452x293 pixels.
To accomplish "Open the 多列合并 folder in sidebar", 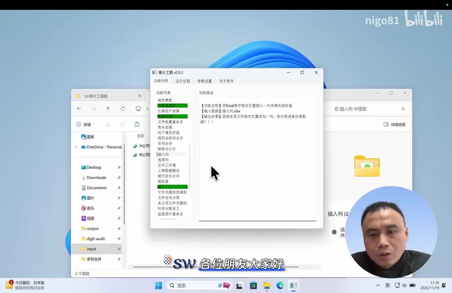I will pyautogui.click(x=91, y=259).
